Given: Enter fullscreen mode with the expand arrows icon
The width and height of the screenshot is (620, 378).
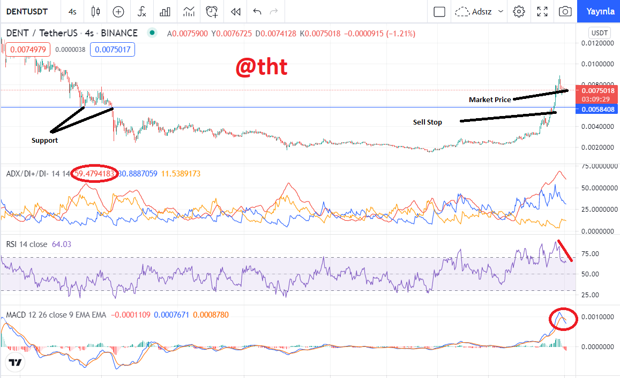Looking at the screenshot, I should (x=542, y=11).
